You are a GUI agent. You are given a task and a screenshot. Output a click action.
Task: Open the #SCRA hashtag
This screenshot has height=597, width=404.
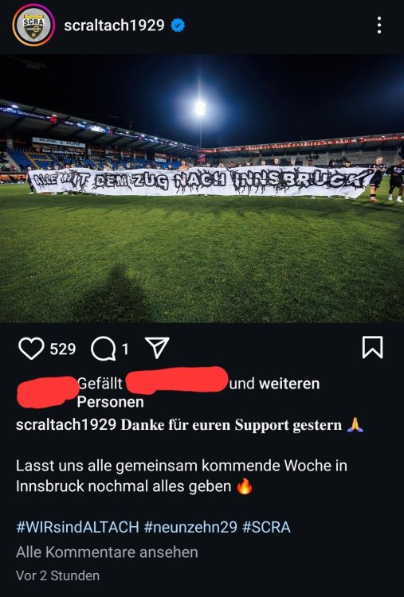coord(266,527)
